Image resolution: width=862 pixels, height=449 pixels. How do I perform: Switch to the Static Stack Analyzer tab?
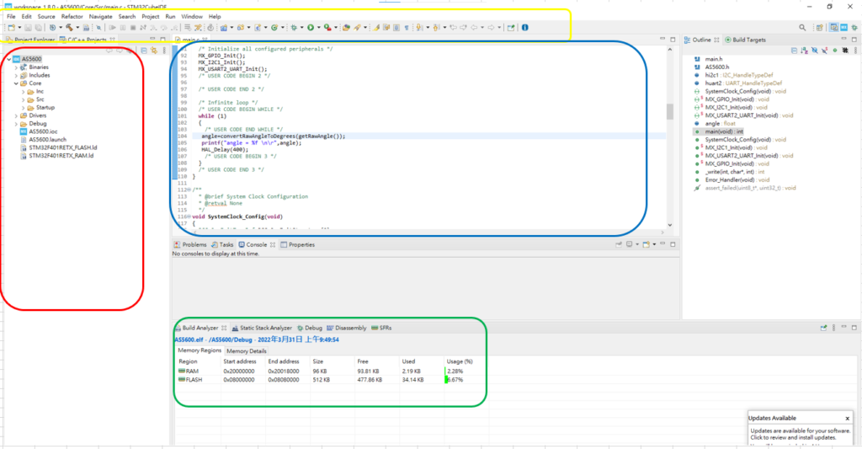tap(262, 328)
